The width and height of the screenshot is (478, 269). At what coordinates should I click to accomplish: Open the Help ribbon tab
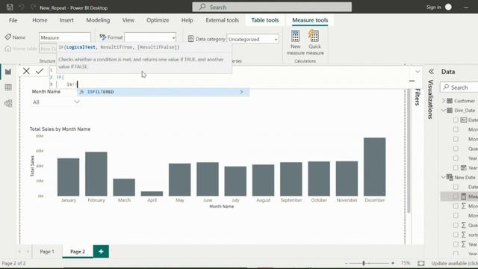pos(187,20)
